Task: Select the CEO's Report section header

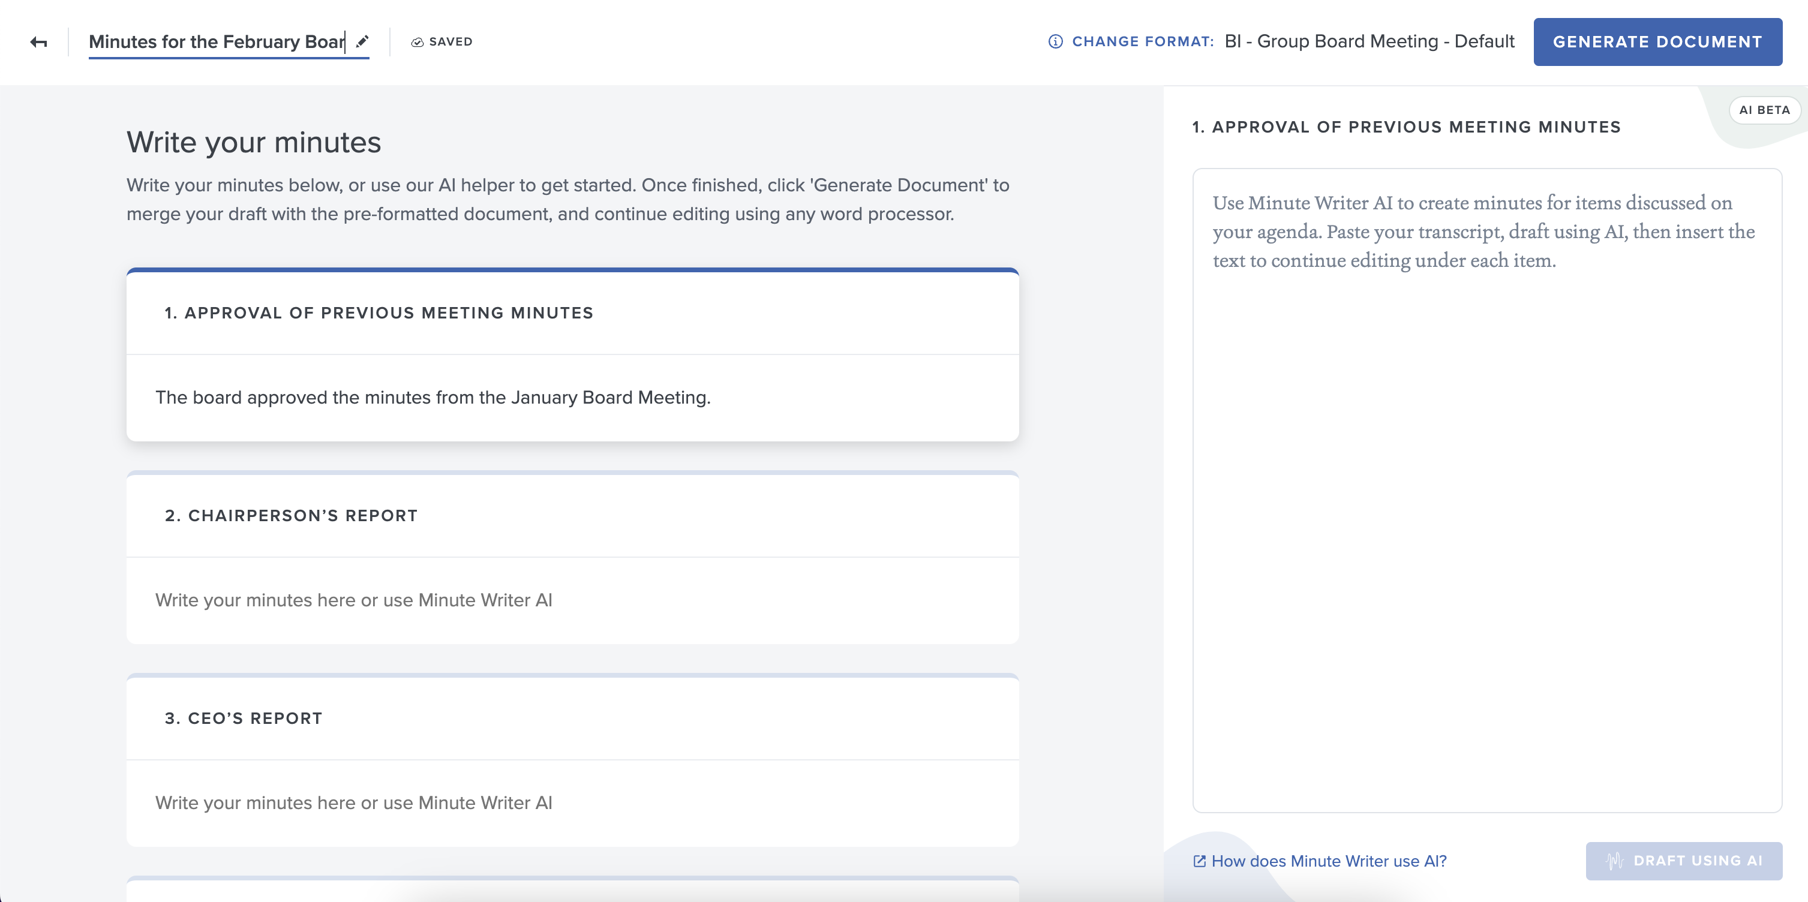Action: pos(244,718)
